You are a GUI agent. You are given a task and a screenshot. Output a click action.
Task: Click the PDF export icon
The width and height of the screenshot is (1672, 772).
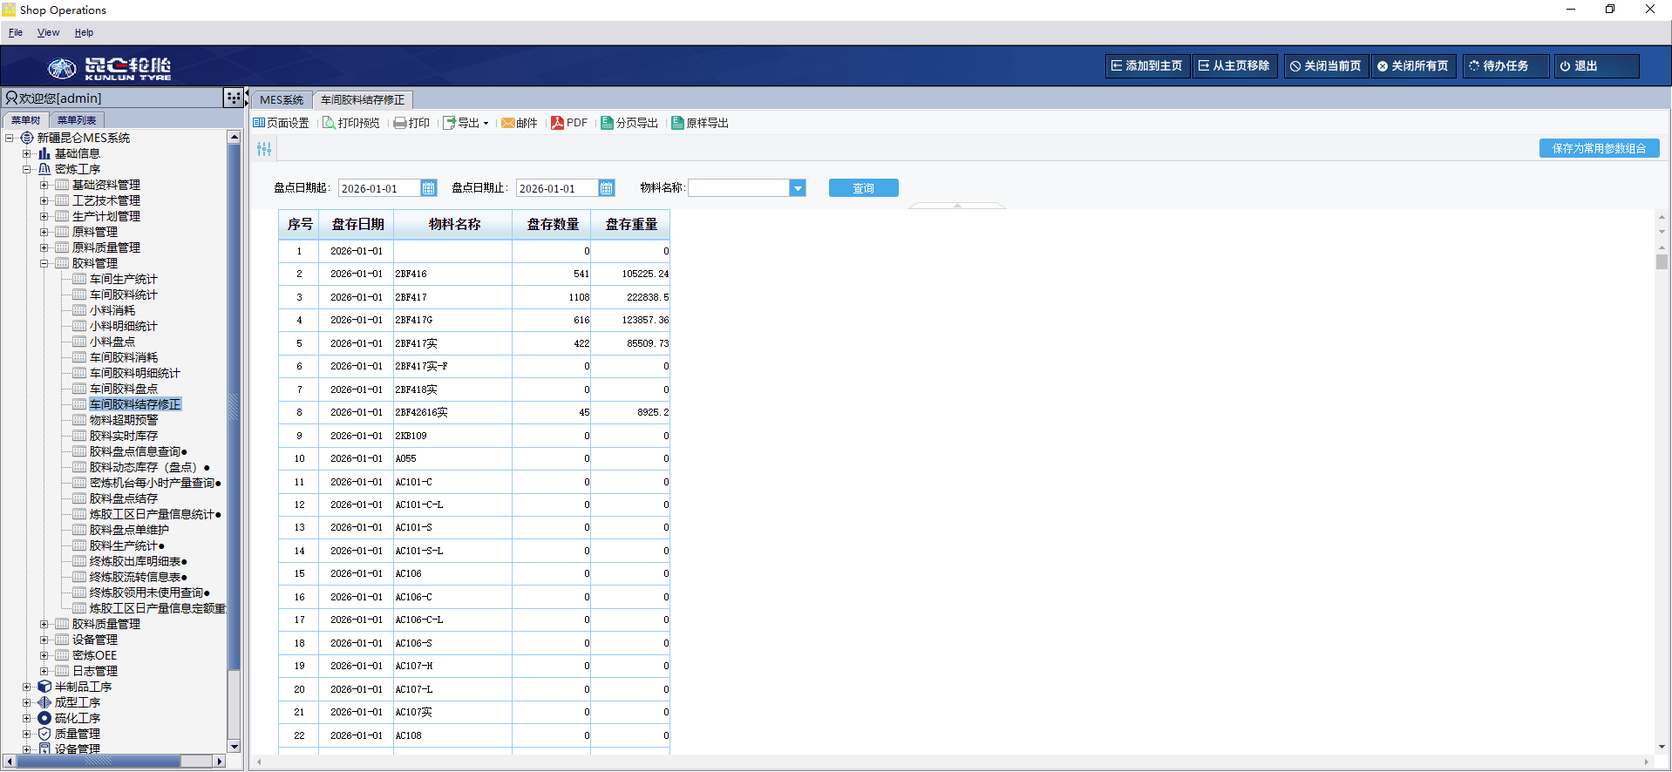coord(558,124)
